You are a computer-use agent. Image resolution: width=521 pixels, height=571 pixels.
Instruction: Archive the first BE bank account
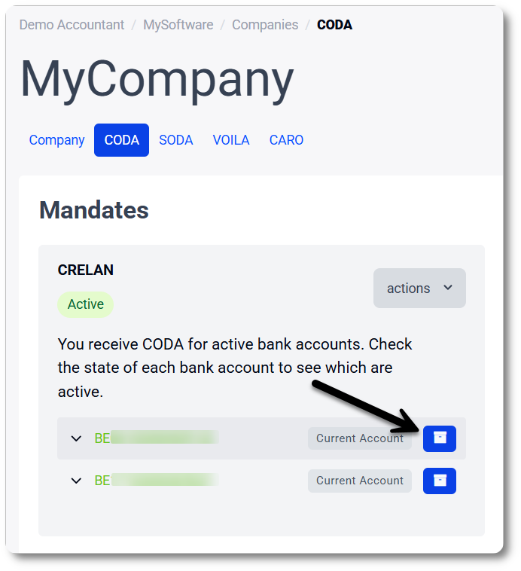click(x=439, y=438)
